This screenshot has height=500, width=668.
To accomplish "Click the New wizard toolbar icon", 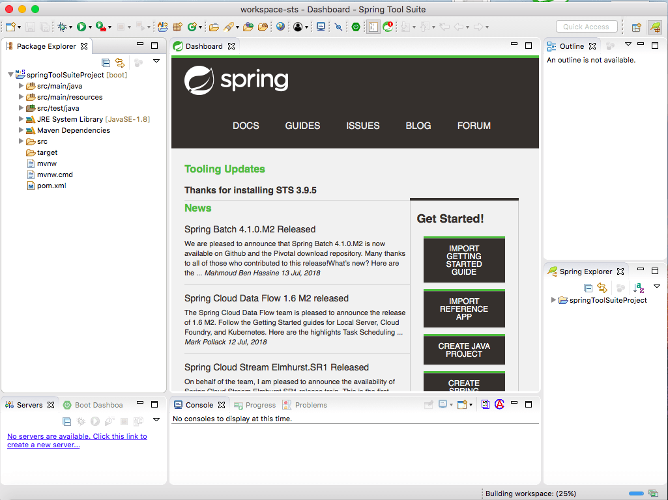I will point(10,27).
